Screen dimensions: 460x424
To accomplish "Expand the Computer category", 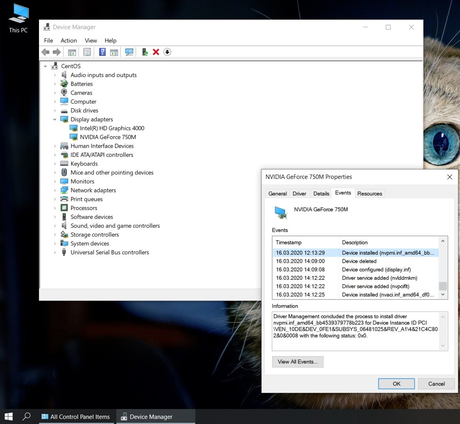I will pyautogui.click(x=54, y=102).
